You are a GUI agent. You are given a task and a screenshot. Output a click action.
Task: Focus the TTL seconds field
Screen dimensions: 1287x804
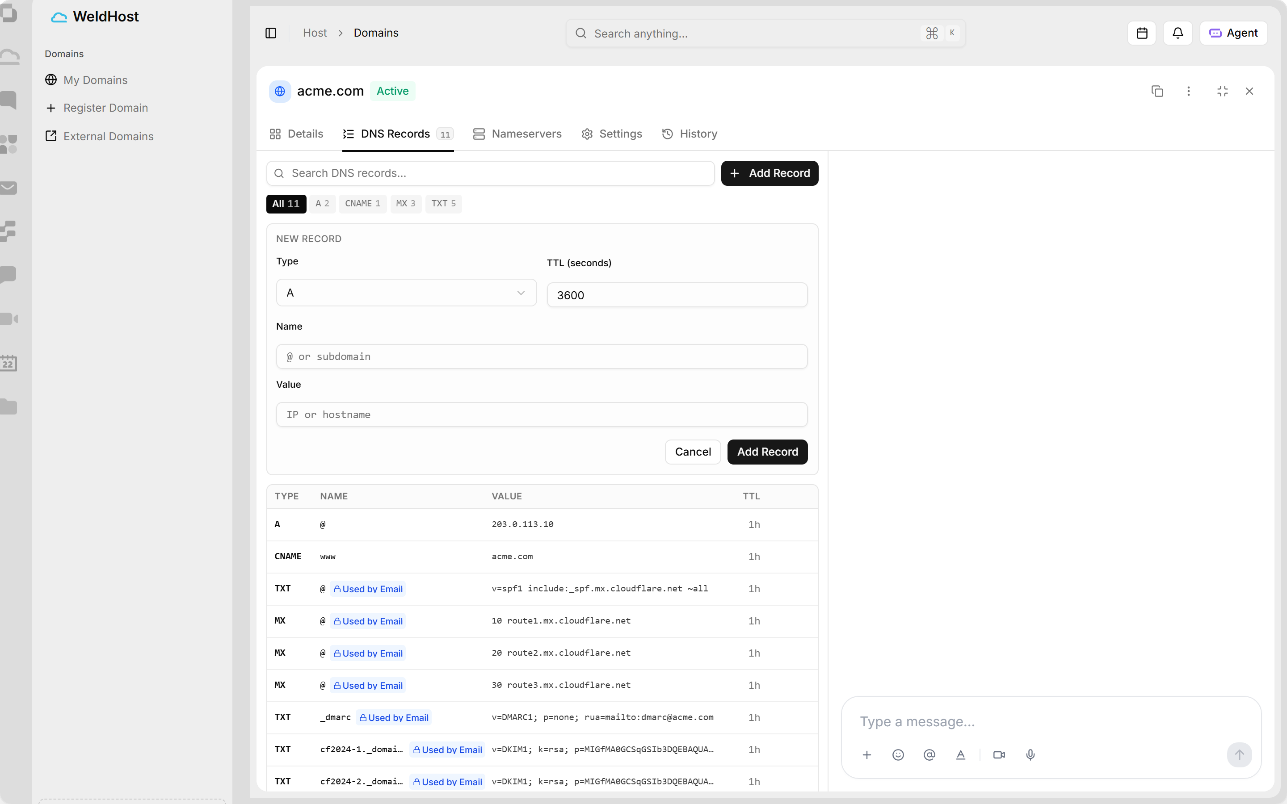pyautogui.click(x=677, y=295)
